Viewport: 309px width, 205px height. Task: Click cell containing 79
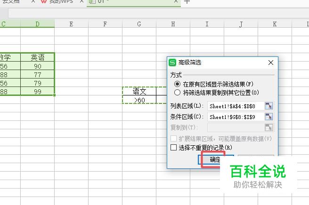(x=37, y=83)
